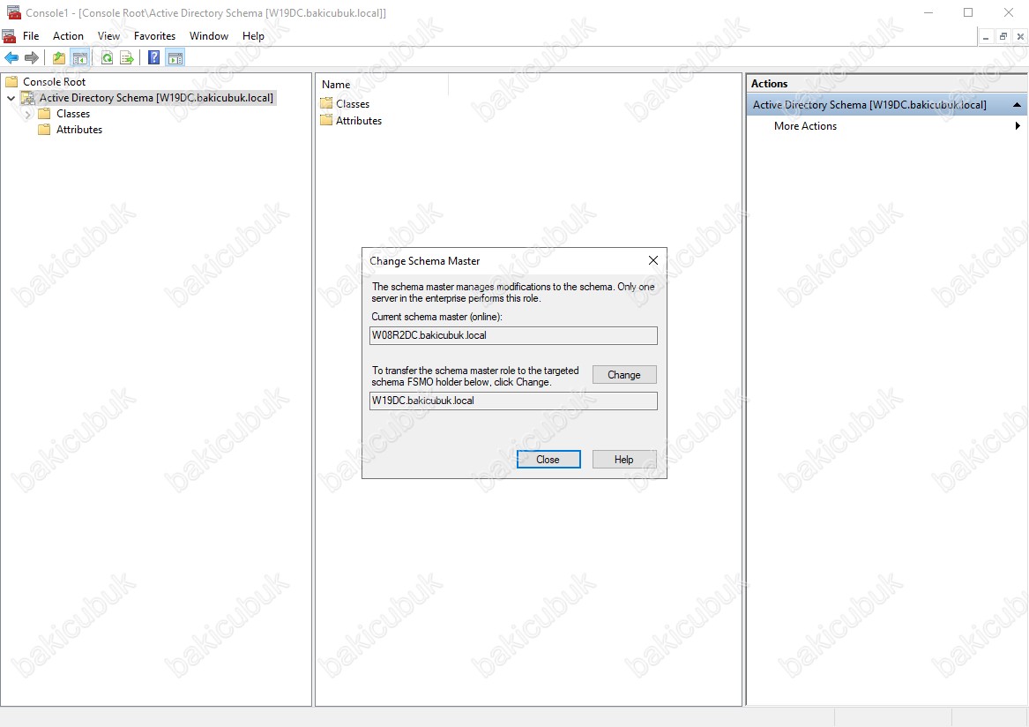Click current schema master field W08R2DC.bakicubuk.local
1029x727 pixels.
point(513,335)
